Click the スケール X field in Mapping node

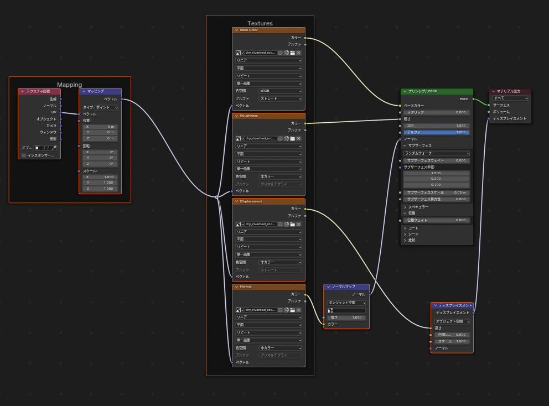(100, 177)
